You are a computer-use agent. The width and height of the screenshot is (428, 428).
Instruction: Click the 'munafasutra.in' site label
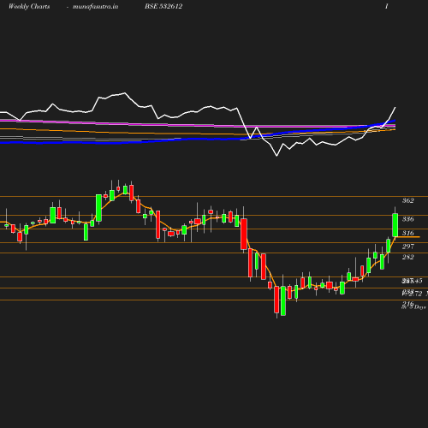95,6
